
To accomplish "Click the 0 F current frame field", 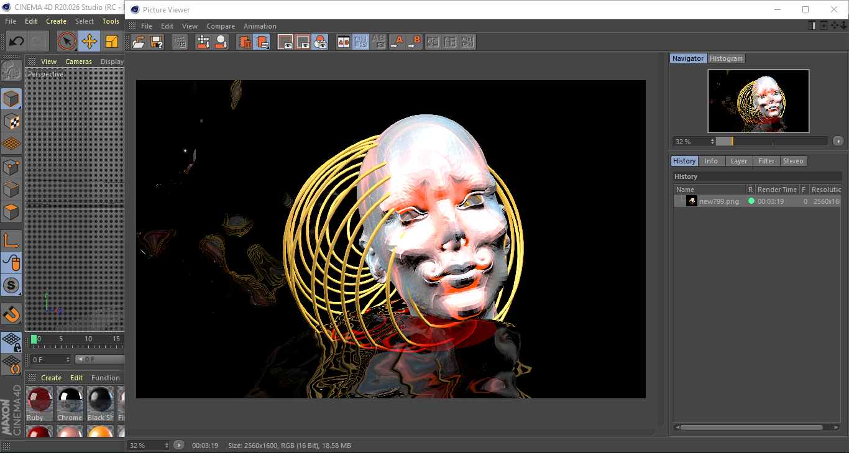I will [51, 360].
